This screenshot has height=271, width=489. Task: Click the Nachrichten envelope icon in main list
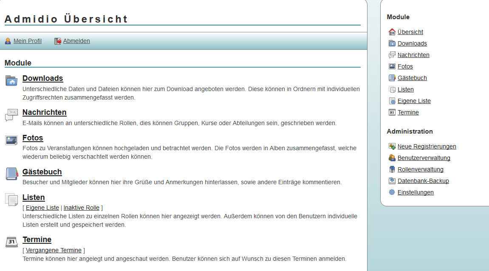pyautogui.click(x=11, y=114)
